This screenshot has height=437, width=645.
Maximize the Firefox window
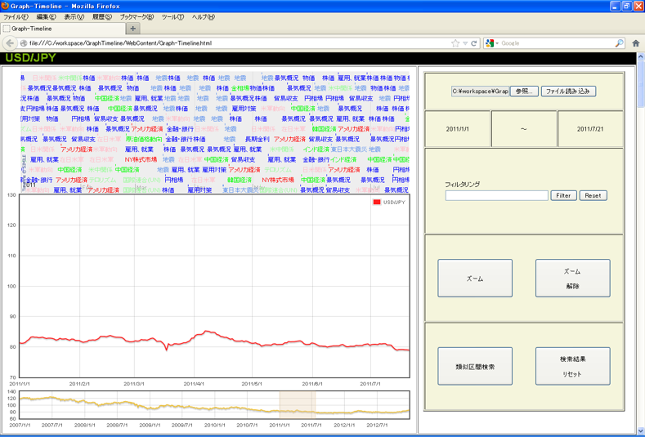[x=626, y=6]
